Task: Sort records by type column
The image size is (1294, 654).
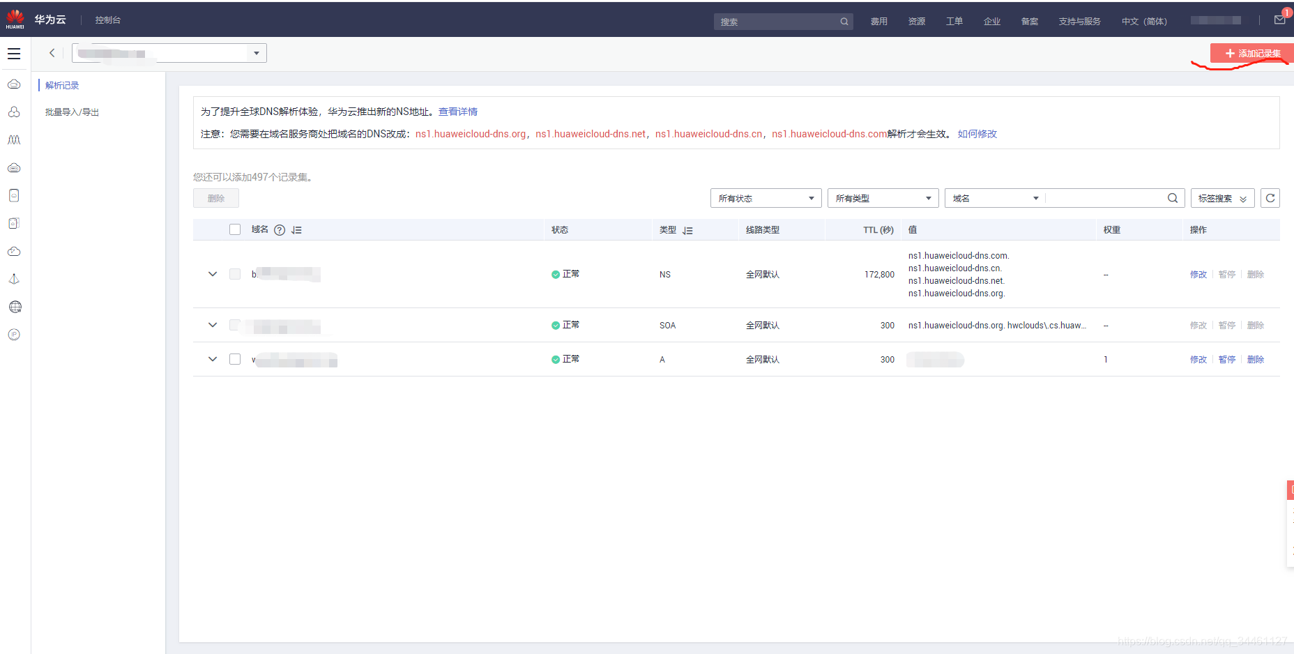Action: (687, 230)
